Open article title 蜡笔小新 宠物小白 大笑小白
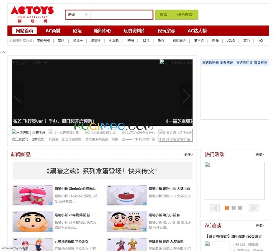This screenshot has height=251, width=275. coord(169,189)
